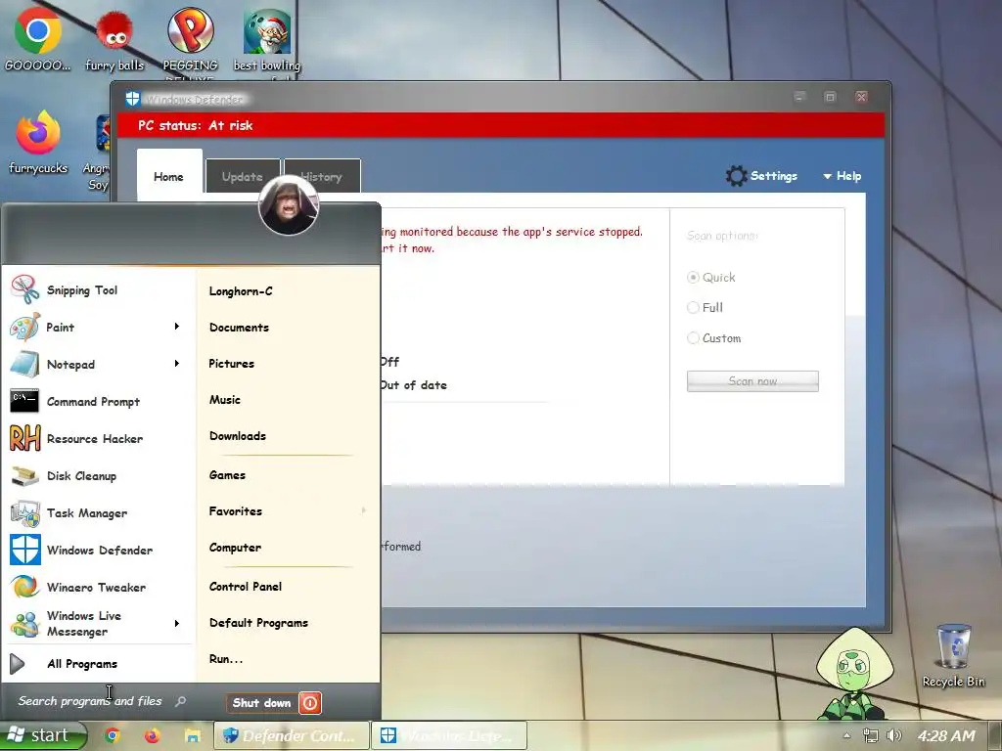Click the GOOOOO Chrome desktop icon
1002x751 pixels.
click(x=38, y=39)
